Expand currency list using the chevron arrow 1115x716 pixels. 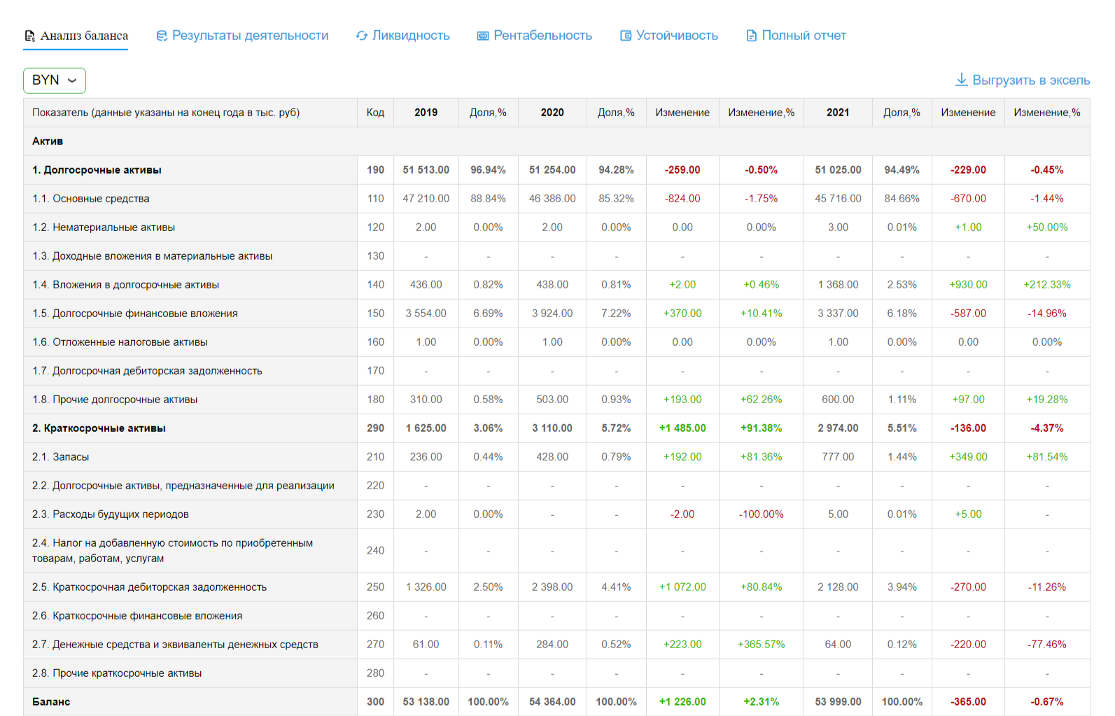point(72,80)
